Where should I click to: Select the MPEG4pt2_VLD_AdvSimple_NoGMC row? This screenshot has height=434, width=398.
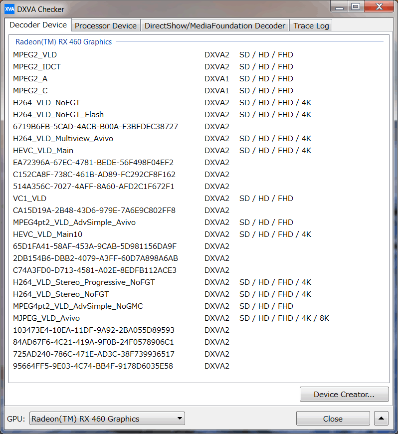pos(198,306)
